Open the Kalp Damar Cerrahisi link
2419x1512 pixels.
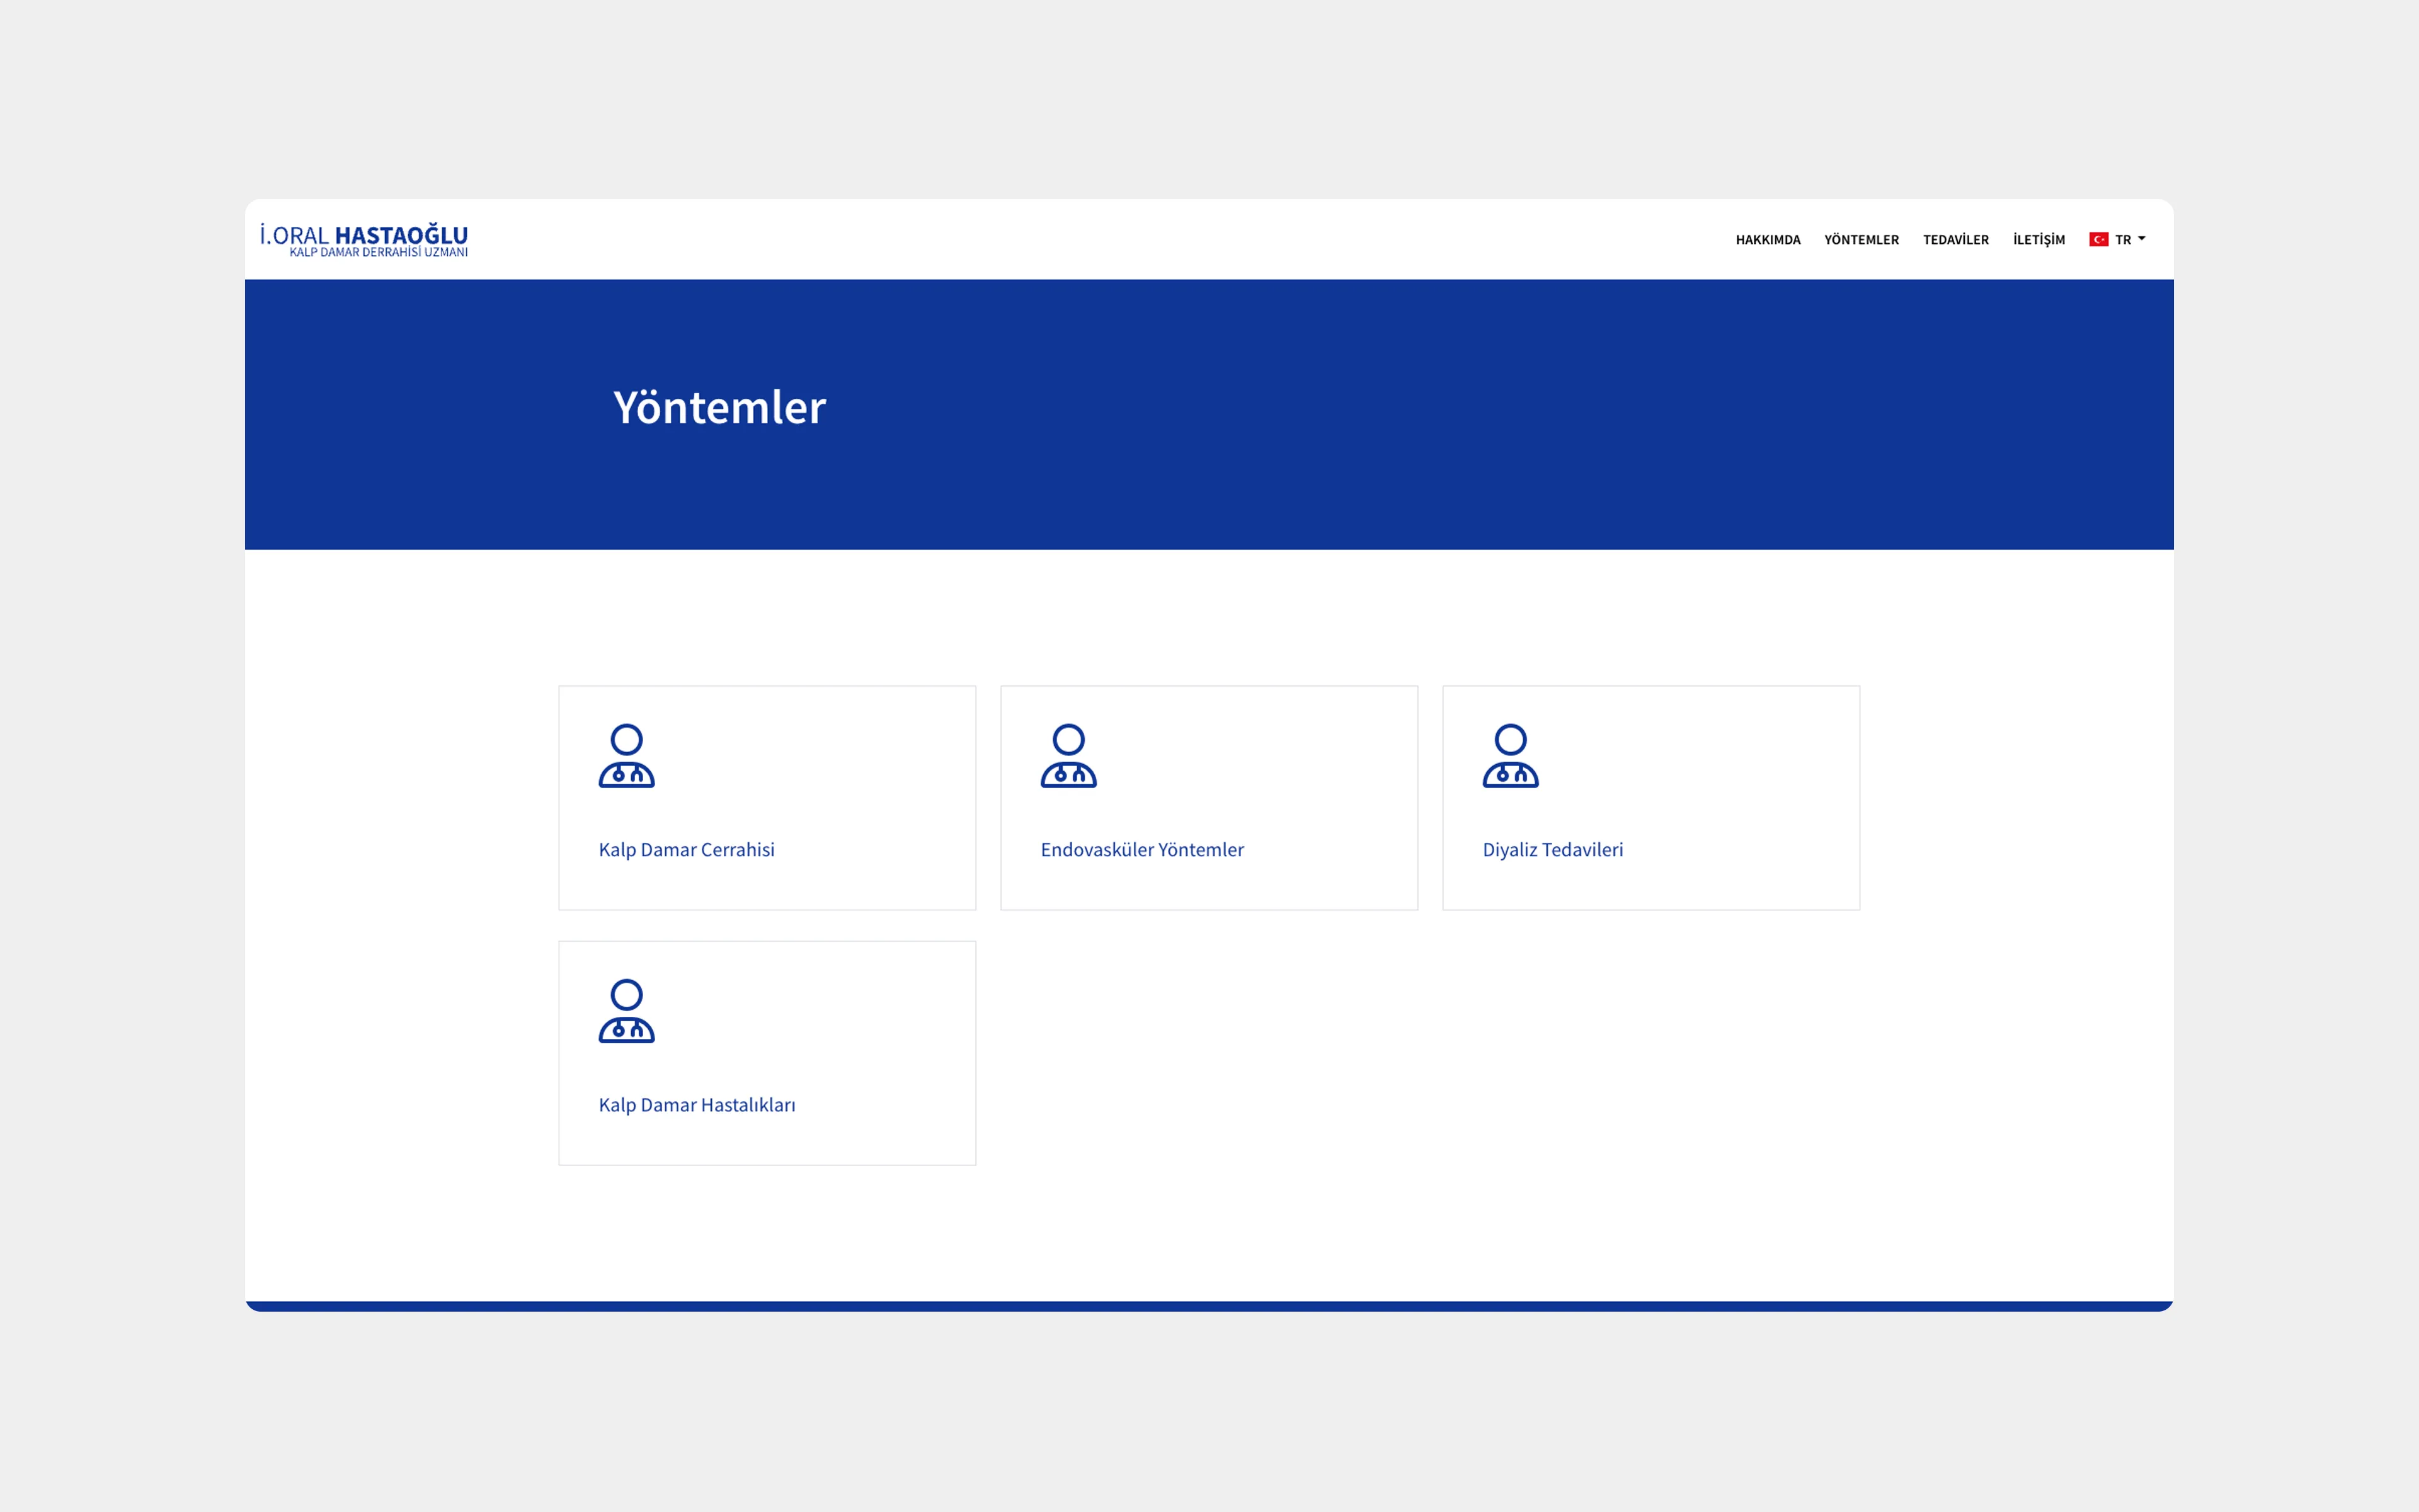click(x=687, y=850)
